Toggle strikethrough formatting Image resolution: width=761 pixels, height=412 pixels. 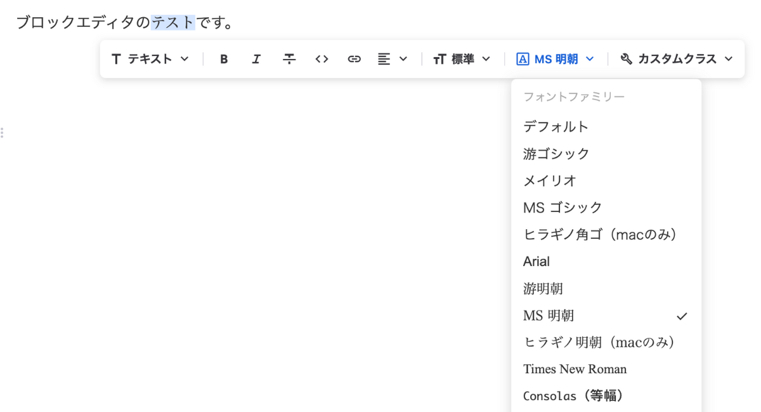pos(289,58)
